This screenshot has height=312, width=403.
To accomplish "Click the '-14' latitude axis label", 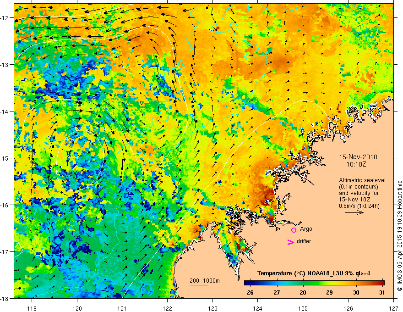I will click(x=5, y=111).
